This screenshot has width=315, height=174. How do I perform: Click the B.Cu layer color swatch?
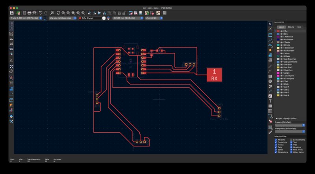click(278, 34)
